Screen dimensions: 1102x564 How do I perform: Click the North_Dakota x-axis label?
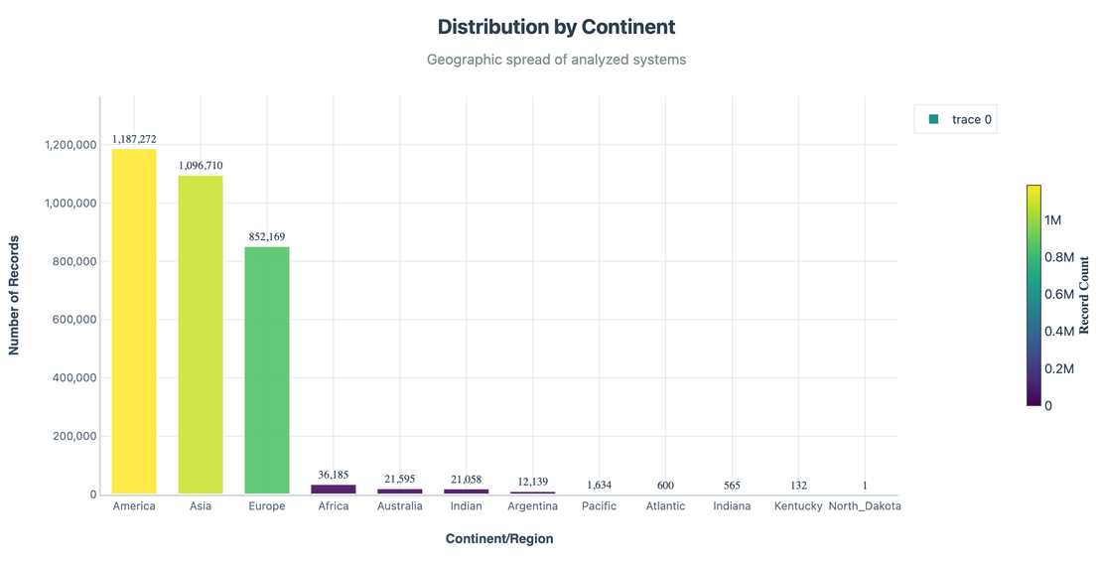coord(865,506)
